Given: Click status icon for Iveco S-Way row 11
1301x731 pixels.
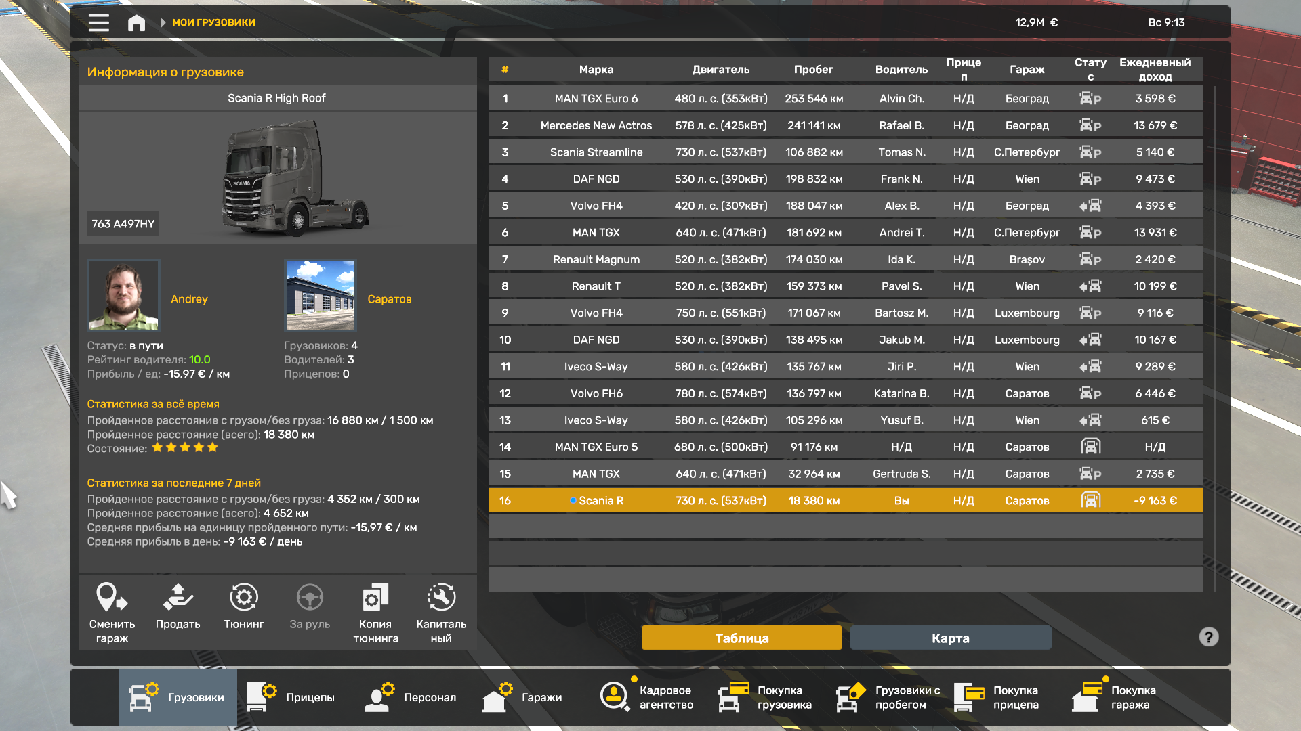Looking at the screenshot, I should [1090, 367].
